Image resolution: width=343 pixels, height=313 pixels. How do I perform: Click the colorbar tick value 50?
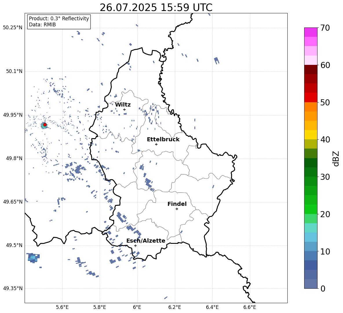pos(325,102)
